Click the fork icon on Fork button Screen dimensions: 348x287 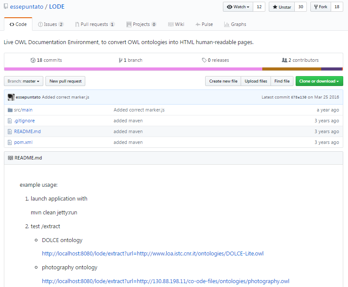click(316, 7)
